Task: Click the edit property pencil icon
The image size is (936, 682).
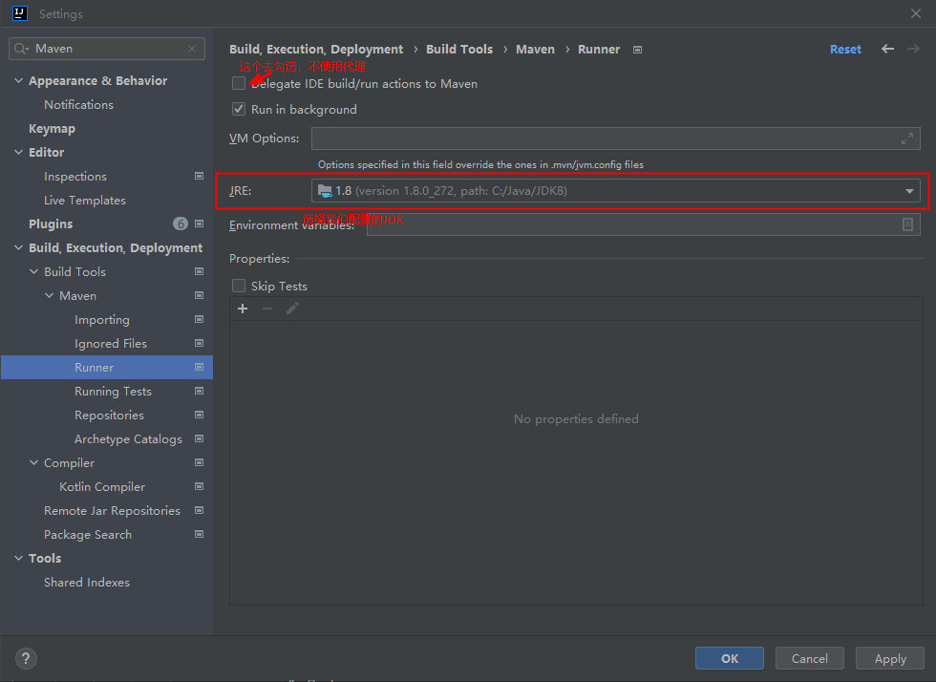Action: coord(292,309)
